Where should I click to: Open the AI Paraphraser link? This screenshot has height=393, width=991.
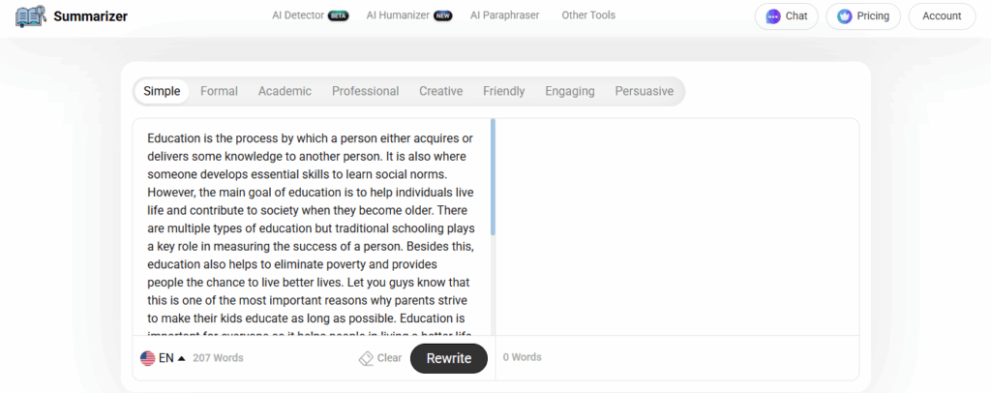point(505,15)
